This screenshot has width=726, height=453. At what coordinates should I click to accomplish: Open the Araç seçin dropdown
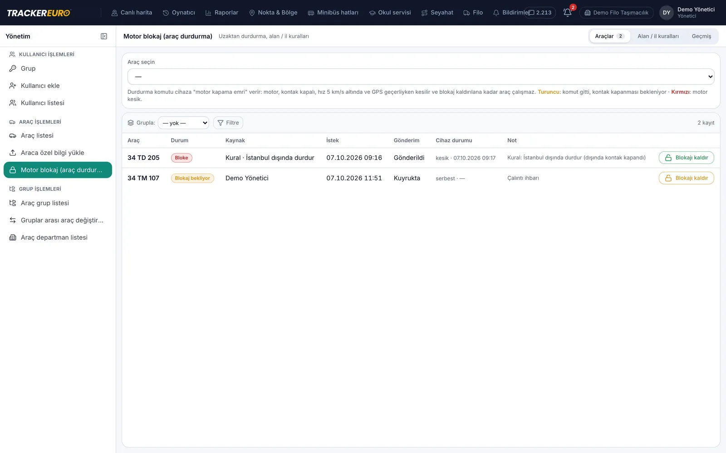coord(421,77)
